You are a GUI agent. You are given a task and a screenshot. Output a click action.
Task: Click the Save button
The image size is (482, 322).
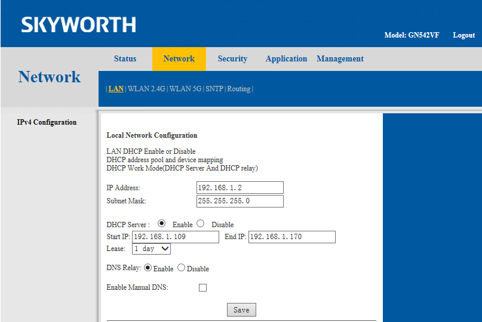[x=241, y=309]
